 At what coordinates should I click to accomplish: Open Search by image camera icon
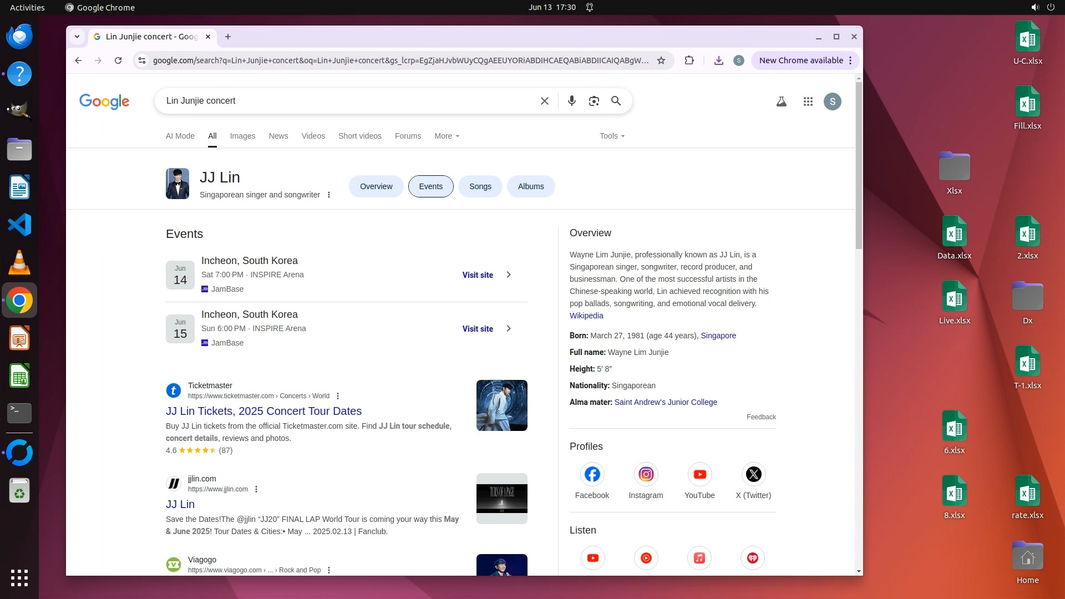click(x=594, y=101)
